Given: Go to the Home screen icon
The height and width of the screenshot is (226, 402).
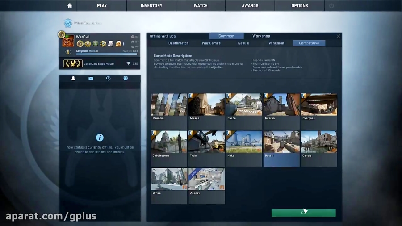Looking at the screenshot, I should 70,5.
